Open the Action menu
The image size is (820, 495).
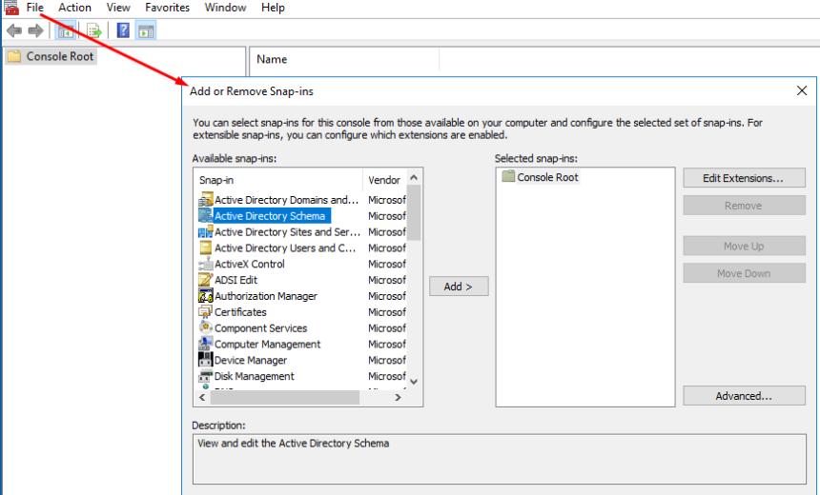(x=74, y=8)
